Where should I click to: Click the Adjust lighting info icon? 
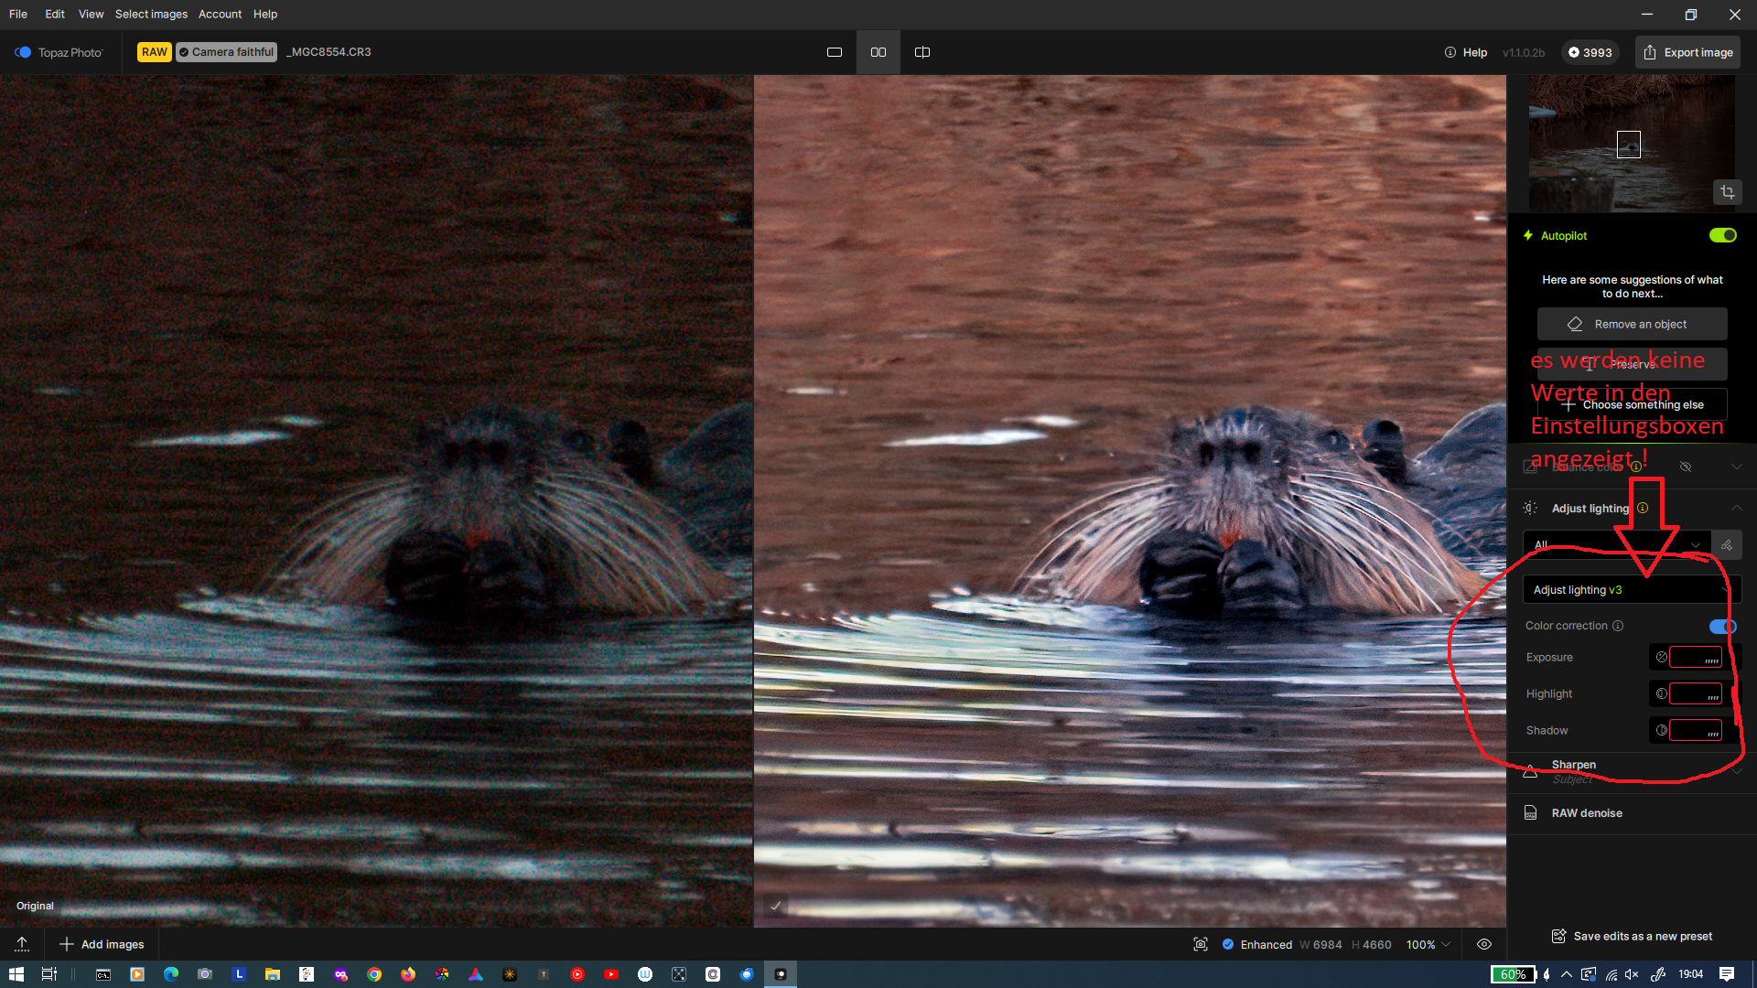[x=1643, y=508]
